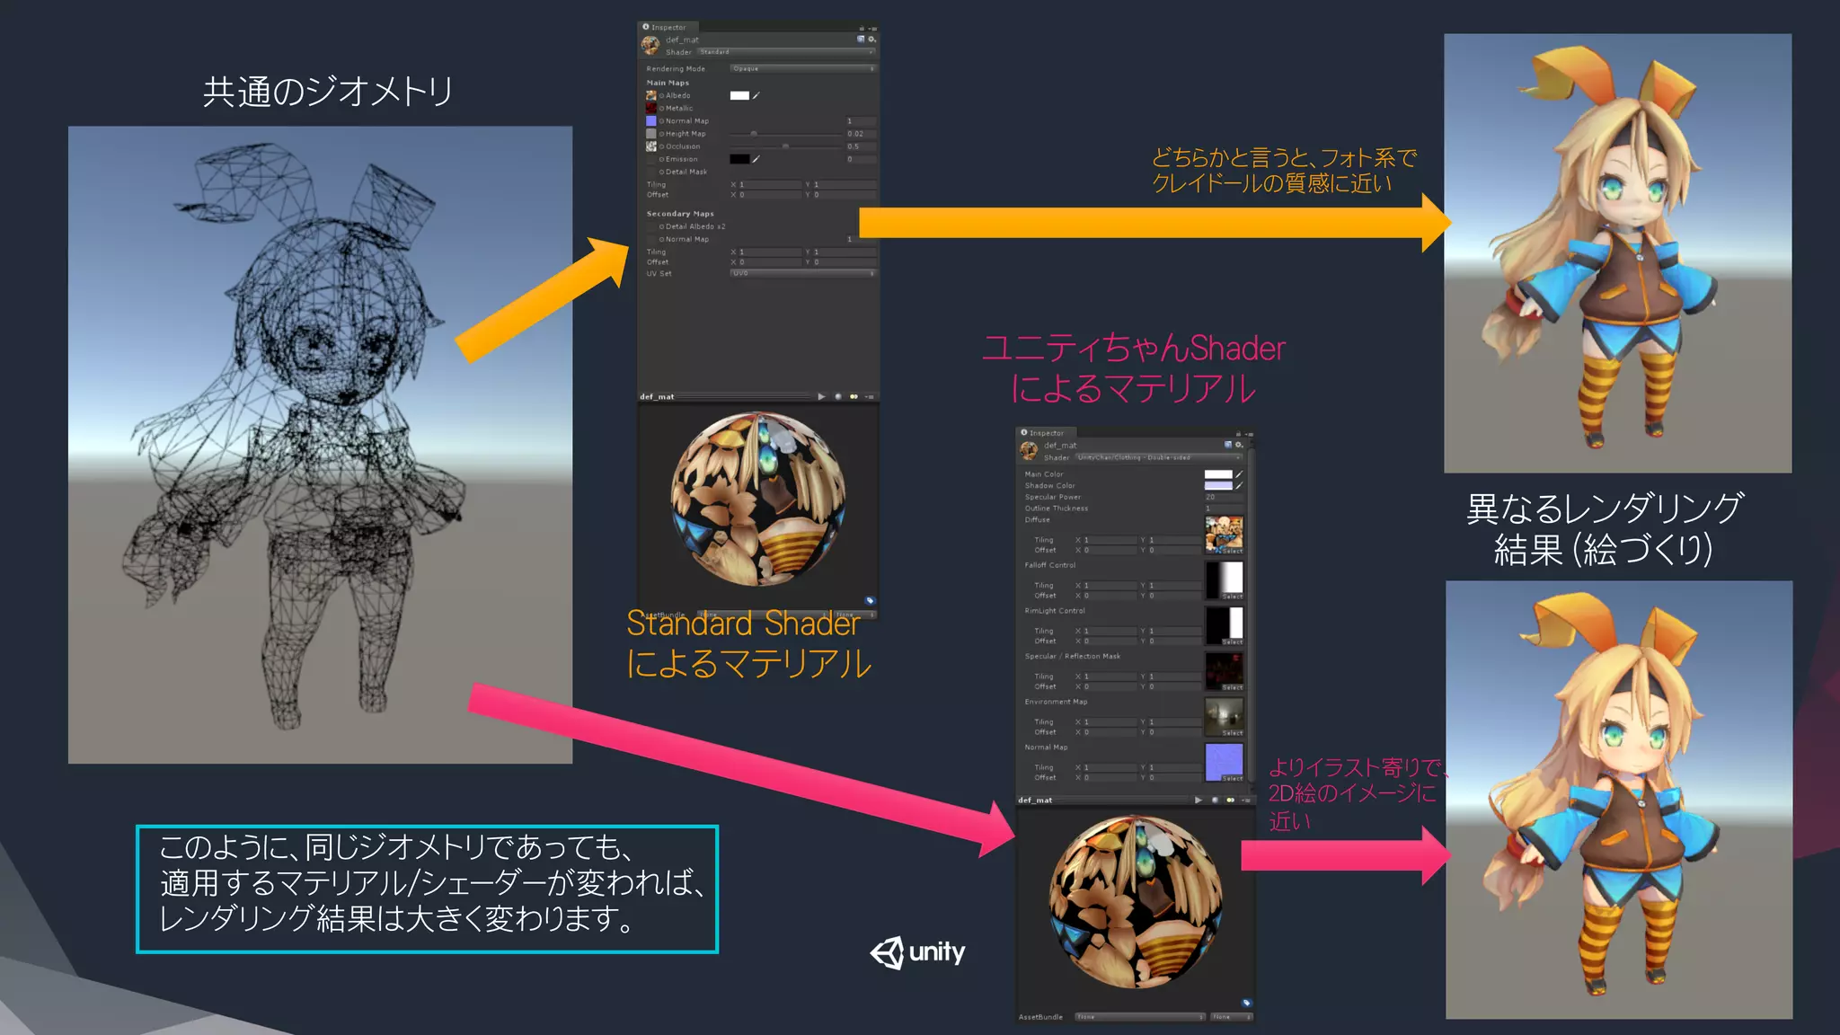Click the texture picker circle next to Detail Mask
The width and height of the screenshot is (1840, 1035).
click(x=662, y=172)
